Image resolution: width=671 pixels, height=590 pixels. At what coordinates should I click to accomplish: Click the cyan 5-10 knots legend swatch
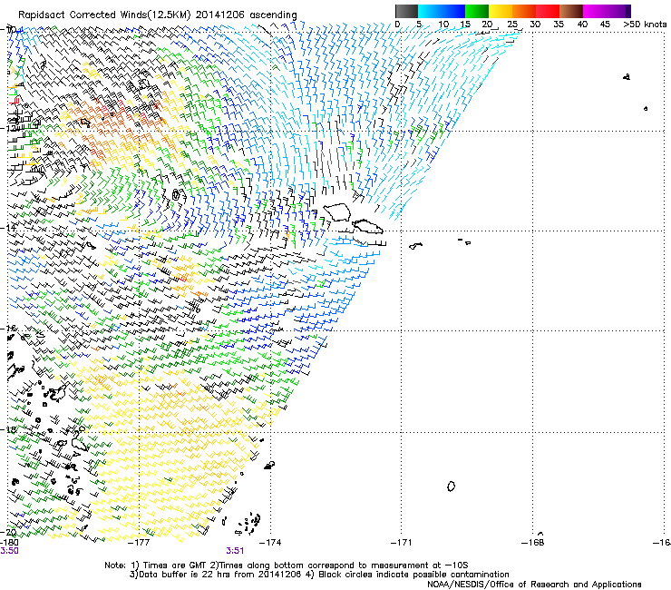point(430,11)
